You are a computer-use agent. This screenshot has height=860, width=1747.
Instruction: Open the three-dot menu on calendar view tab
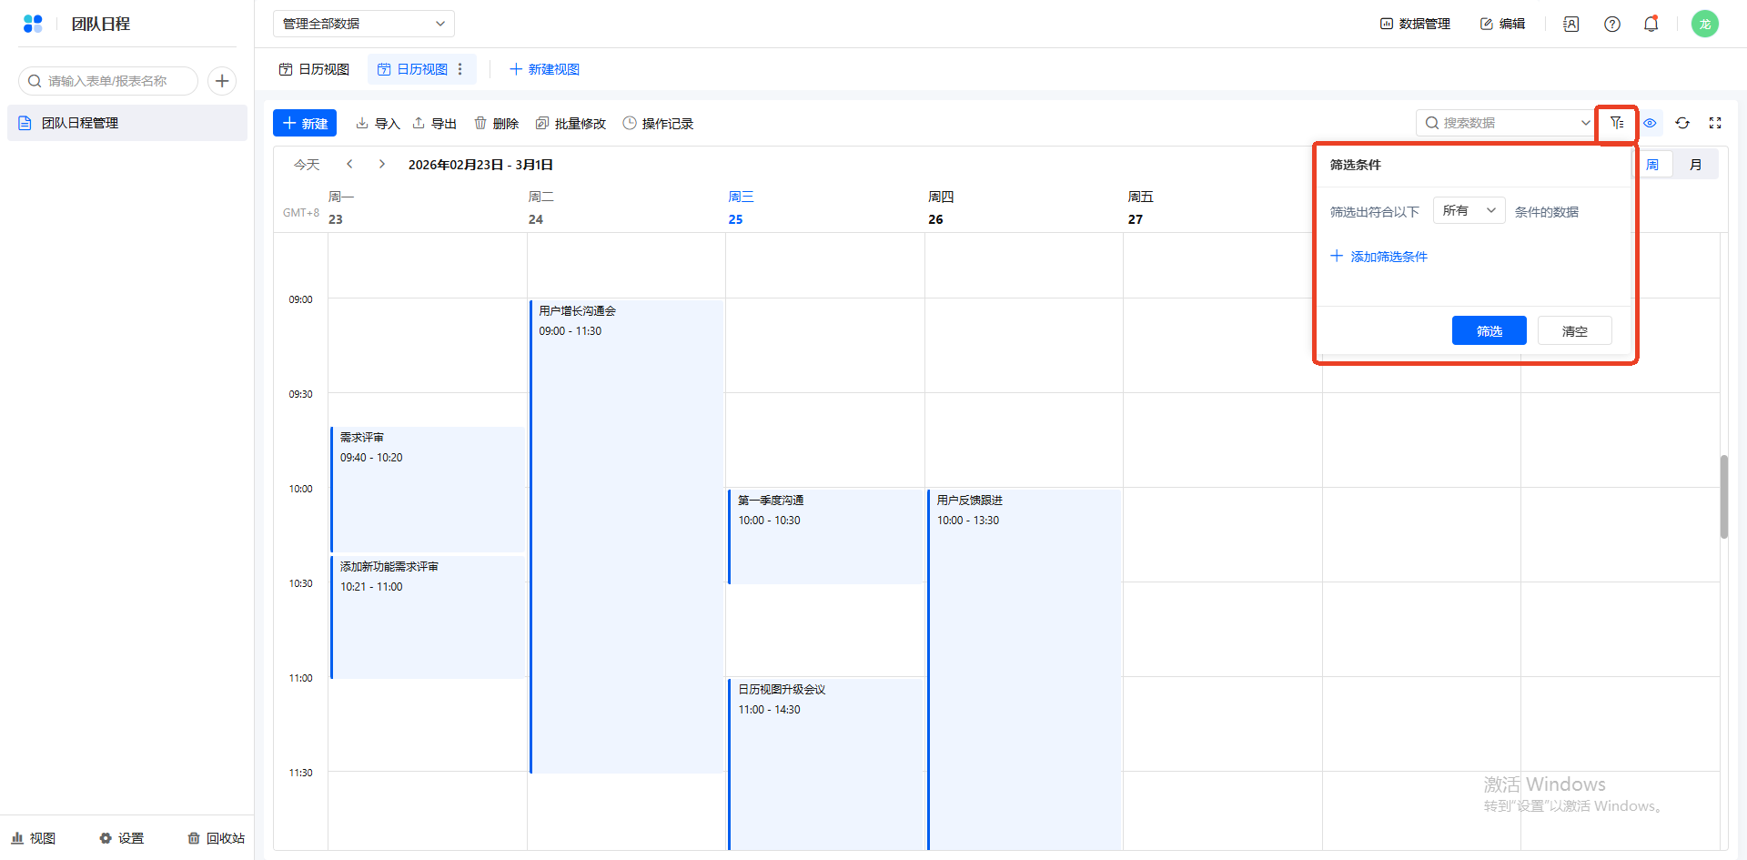pos(460,69)
